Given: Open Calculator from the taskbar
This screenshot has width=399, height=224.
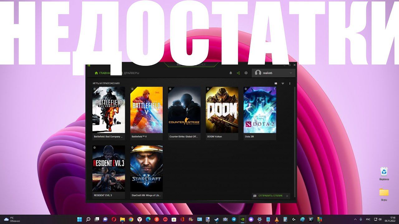Looking at the screenshot, I should [x=285, y=219].
